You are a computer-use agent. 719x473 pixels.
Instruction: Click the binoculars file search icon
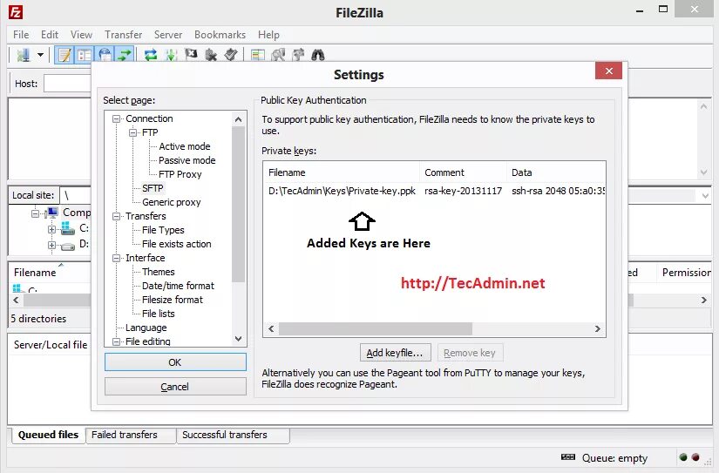318,55
